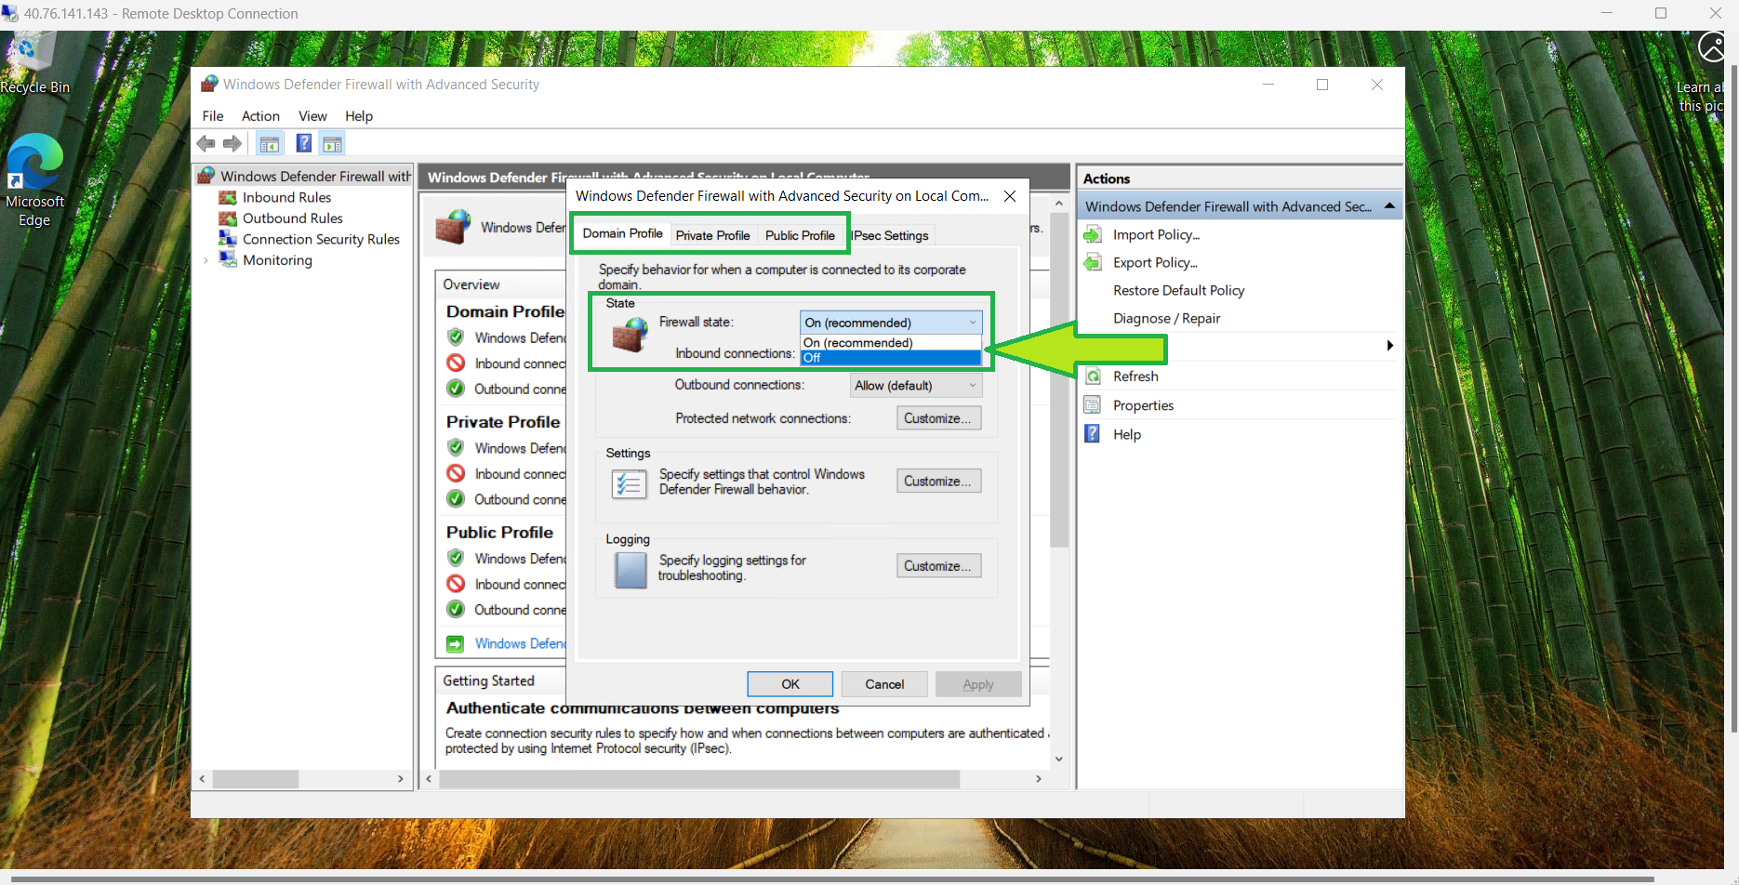Customize protected network connections
Viewport: 1739px width, 885px height.
[938, 418]
